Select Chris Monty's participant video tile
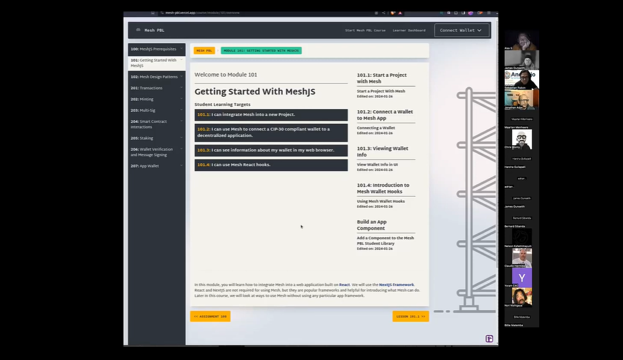The height and width of the screenshot is (360, 623). coord(522,138)
